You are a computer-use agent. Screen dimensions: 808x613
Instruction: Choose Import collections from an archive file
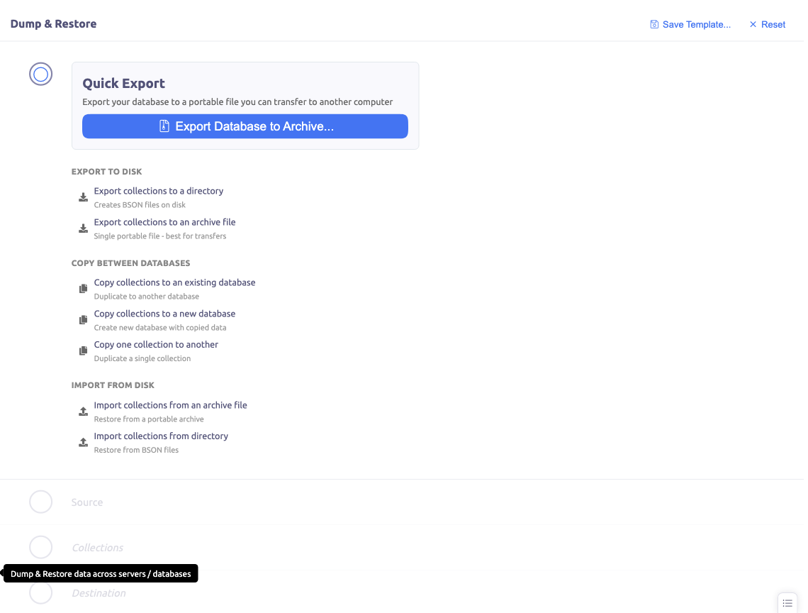point(170,405)
